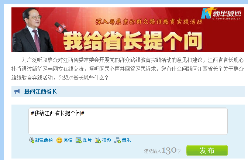The image size is (248, 160).
Task: Open the emoticon smiley face icon
Action: click(x=59, y=140)
